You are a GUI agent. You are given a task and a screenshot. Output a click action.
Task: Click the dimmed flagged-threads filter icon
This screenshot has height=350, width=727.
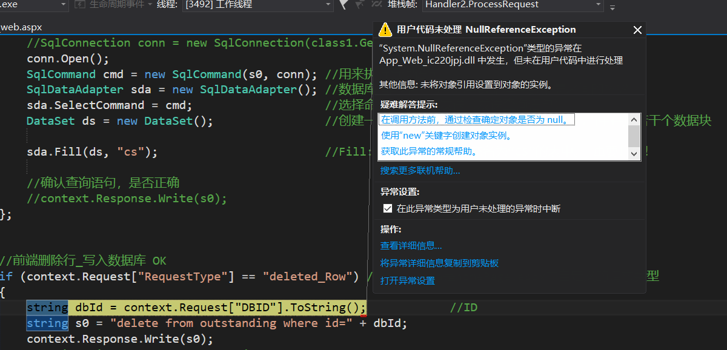(x=359, y=5)
